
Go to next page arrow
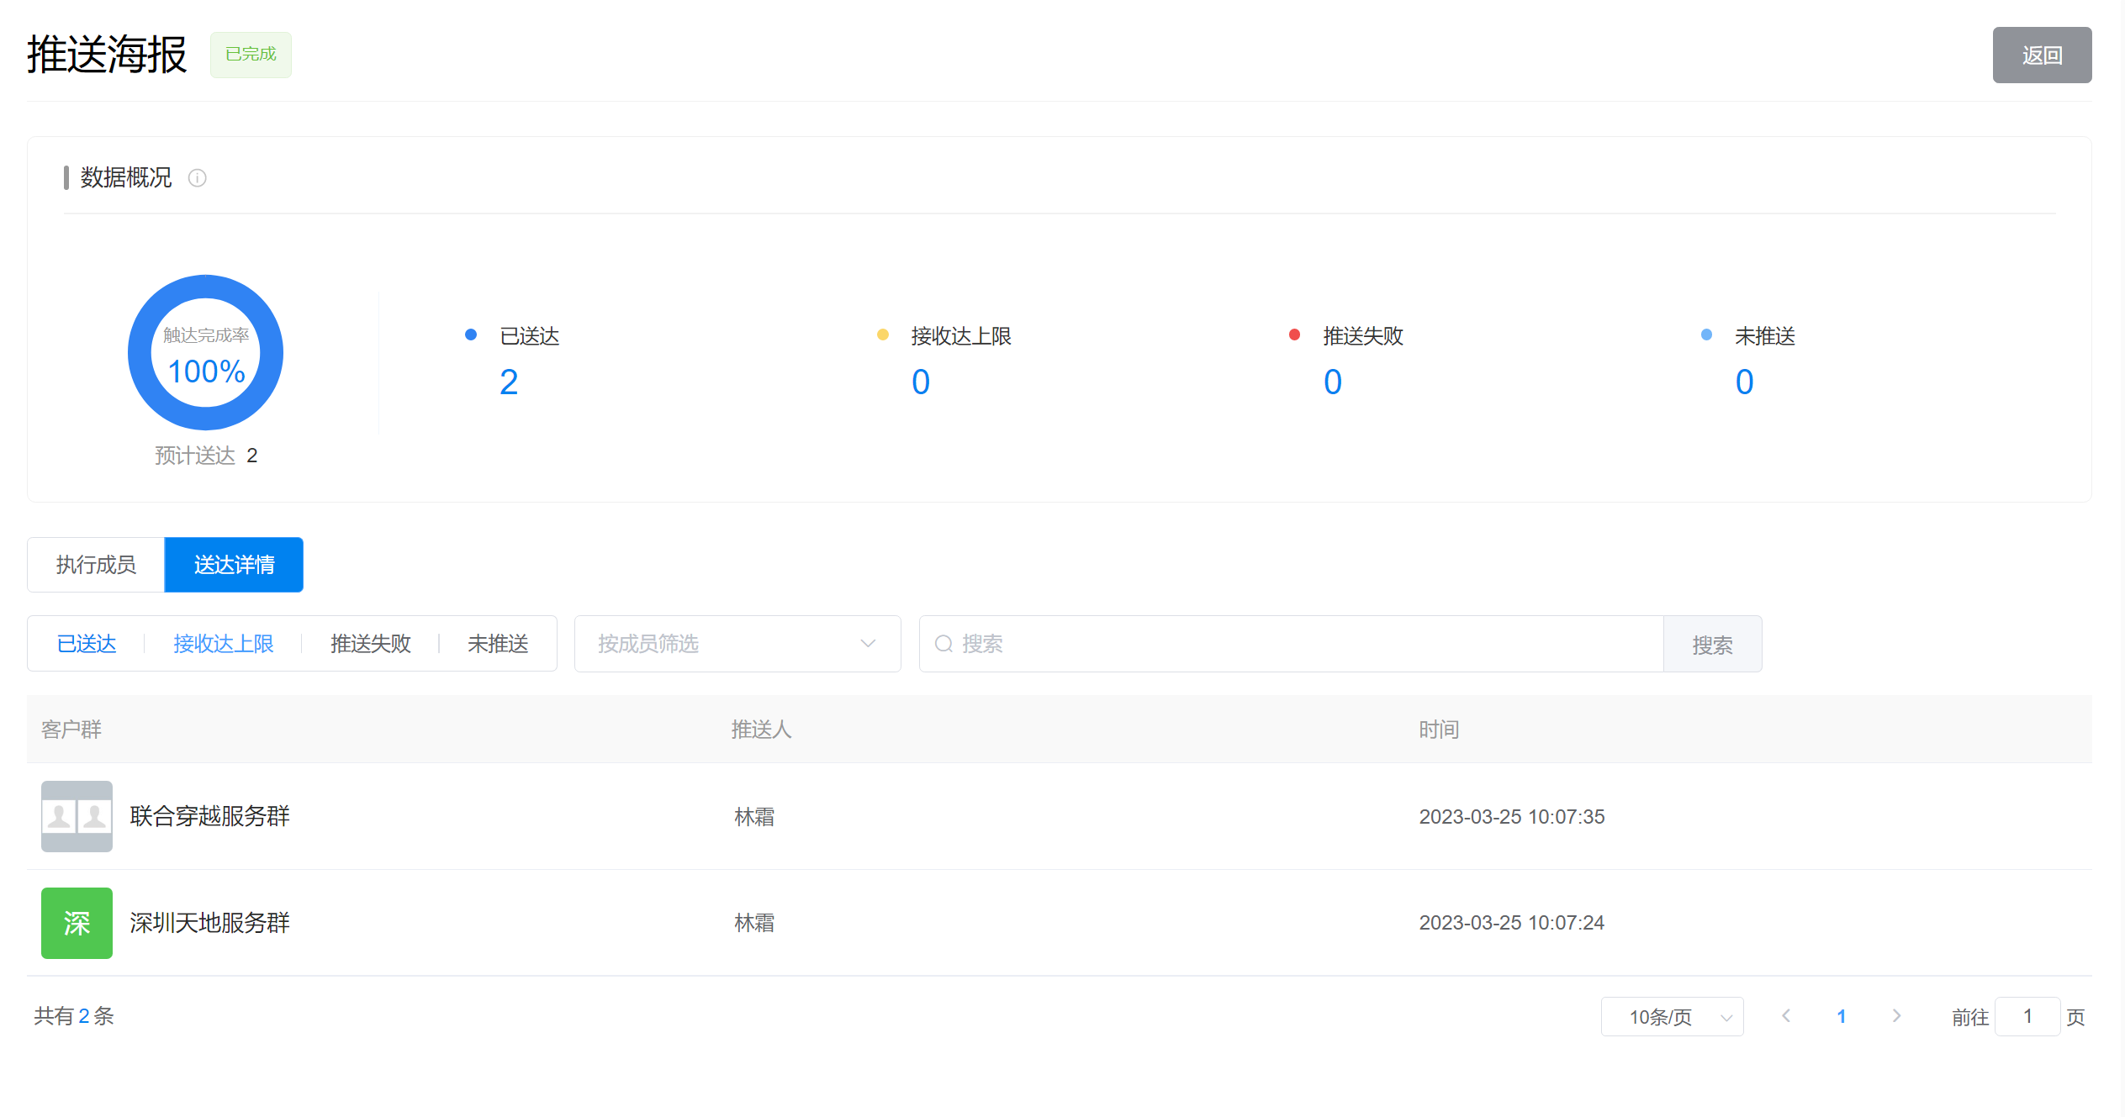pyautogui.click(x=1896, y=1016)
